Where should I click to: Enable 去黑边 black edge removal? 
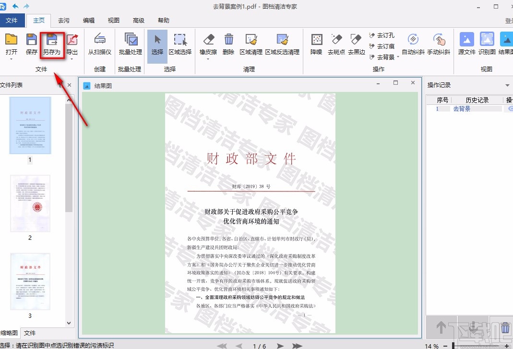(356, 45)
